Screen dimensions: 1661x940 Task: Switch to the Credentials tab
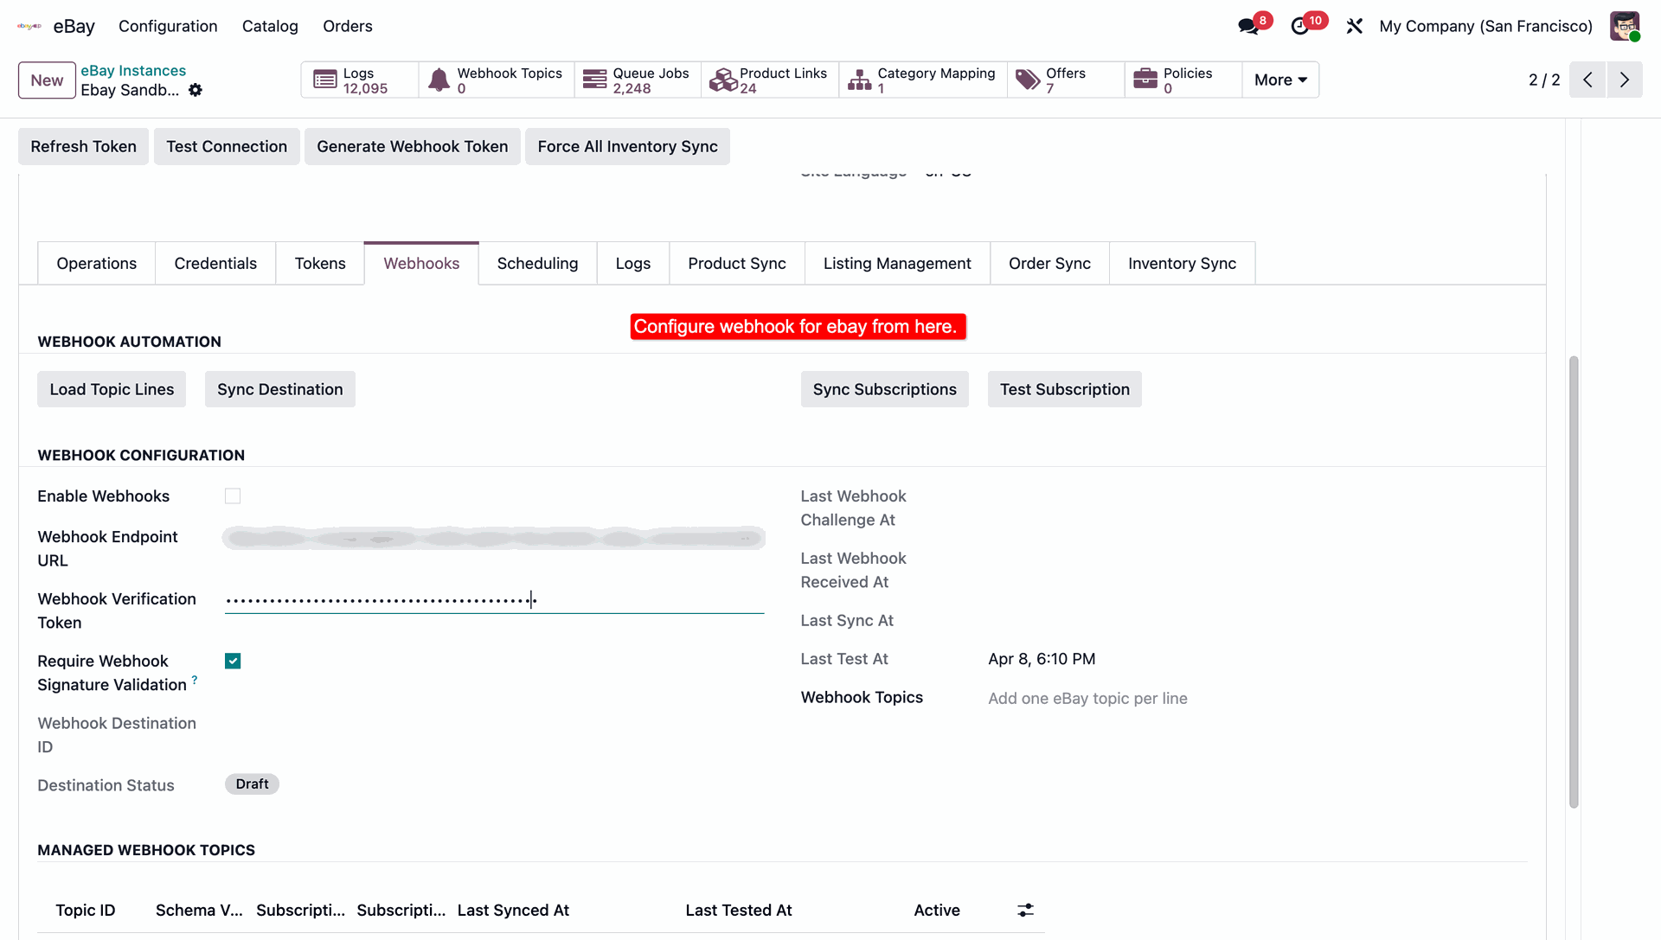pyautogui.click(x=215, y=263)
